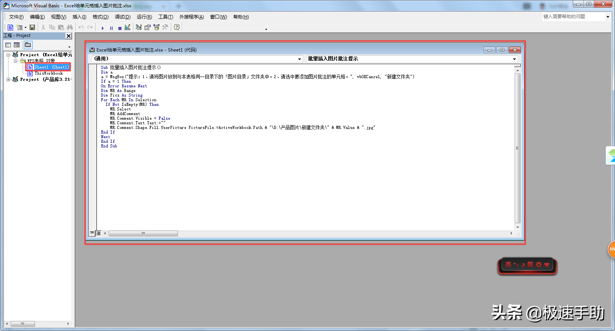Image resolution: width=615 pixels, height=331 pixels.
Task: Click the code window vertical scrollbar thumb
Action: click(x=517, y=148)
